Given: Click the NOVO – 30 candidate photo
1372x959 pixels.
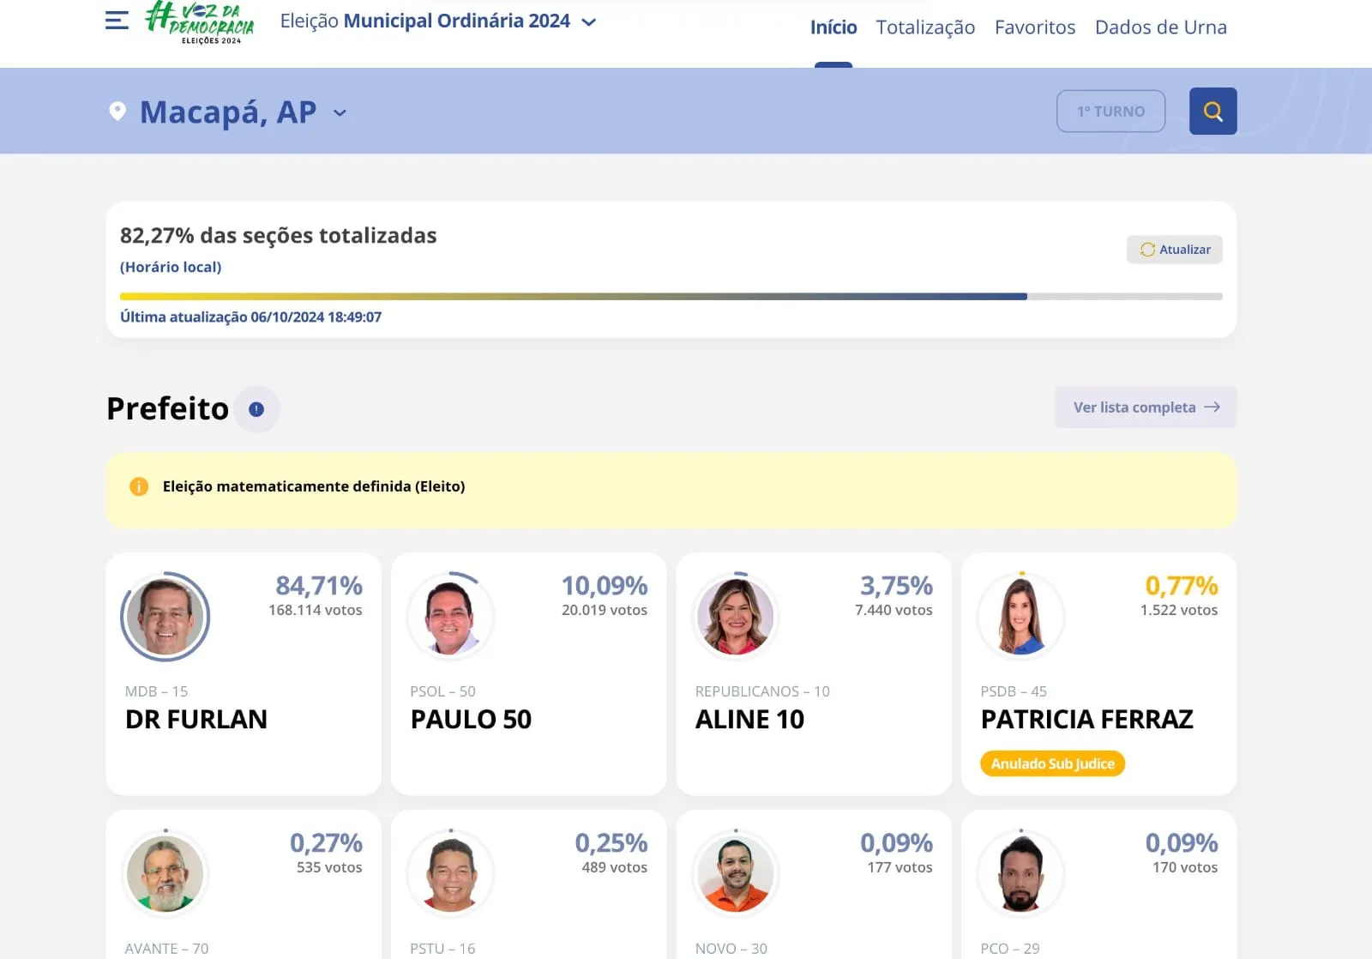Looking at the screenshot, I should point(736,874).
